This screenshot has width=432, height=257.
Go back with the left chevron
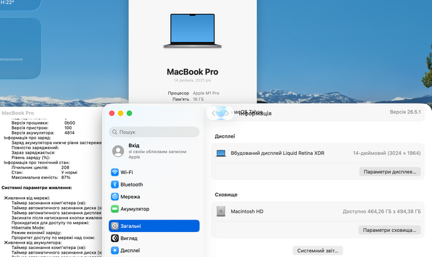click(213, 113)
